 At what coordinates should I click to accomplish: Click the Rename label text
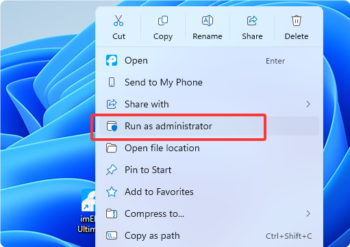pyautogui.click(x=208, y=36)
